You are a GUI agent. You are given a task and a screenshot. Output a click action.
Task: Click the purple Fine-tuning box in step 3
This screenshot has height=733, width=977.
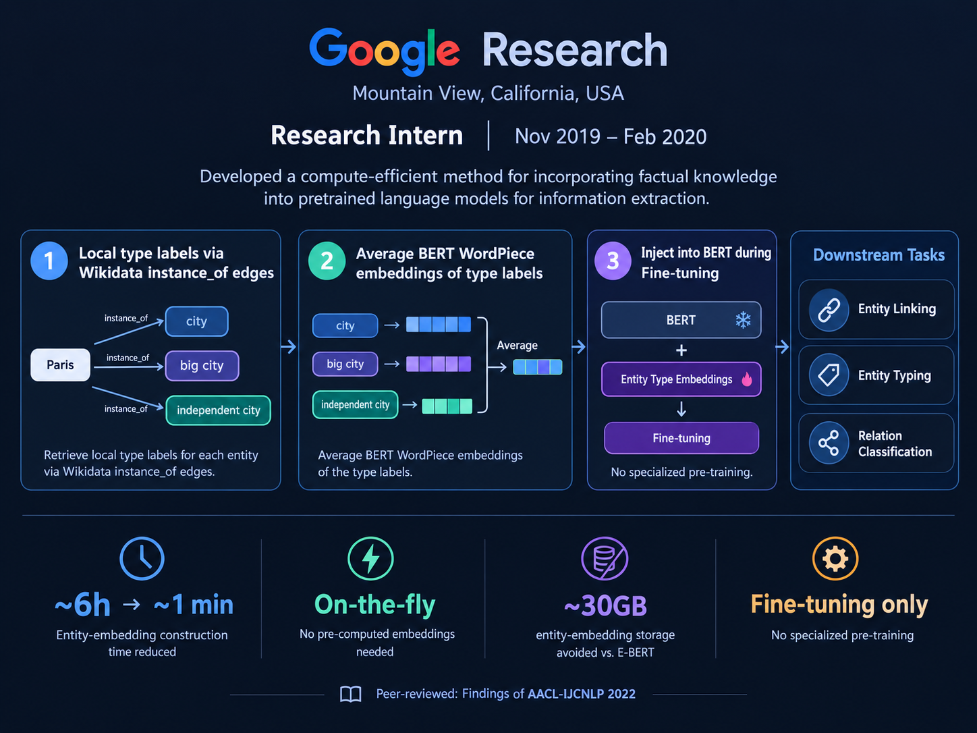click(x=681, y=438)
